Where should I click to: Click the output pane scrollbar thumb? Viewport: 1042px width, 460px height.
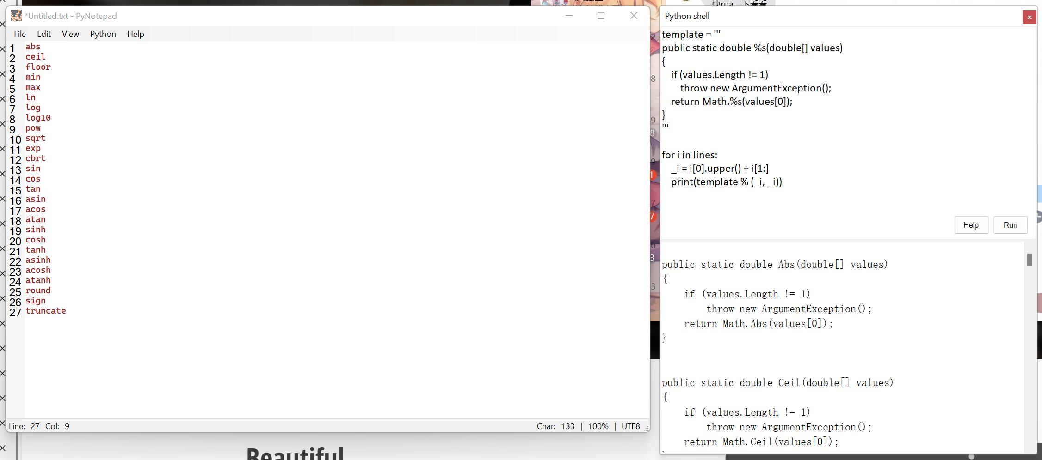(1030, 260)
